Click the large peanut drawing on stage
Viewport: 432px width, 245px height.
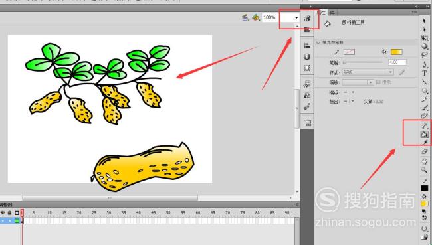(x=143, y=167)
